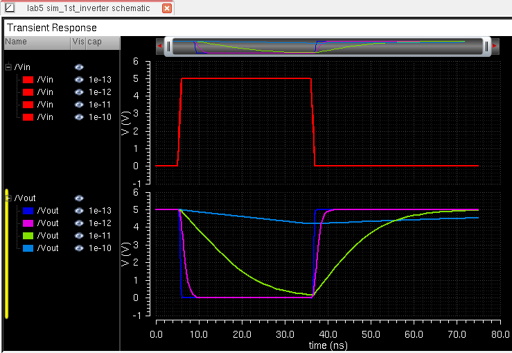Click the right red arrow on zoom bar

point(495,46)
